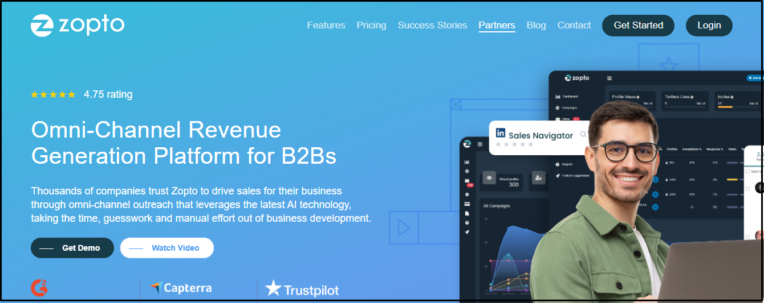Viewport: 764px width, 303px height.
Task: Select the Partners navigation link
Action: (497, 25)
